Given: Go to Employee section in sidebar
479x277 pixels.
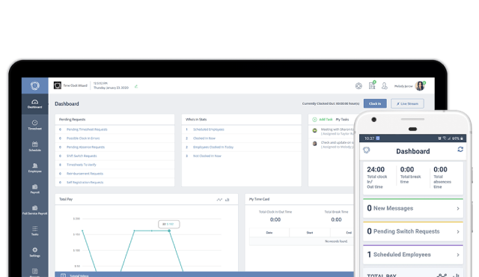Looking at the screenshot, I should click(x=35, y=168).
